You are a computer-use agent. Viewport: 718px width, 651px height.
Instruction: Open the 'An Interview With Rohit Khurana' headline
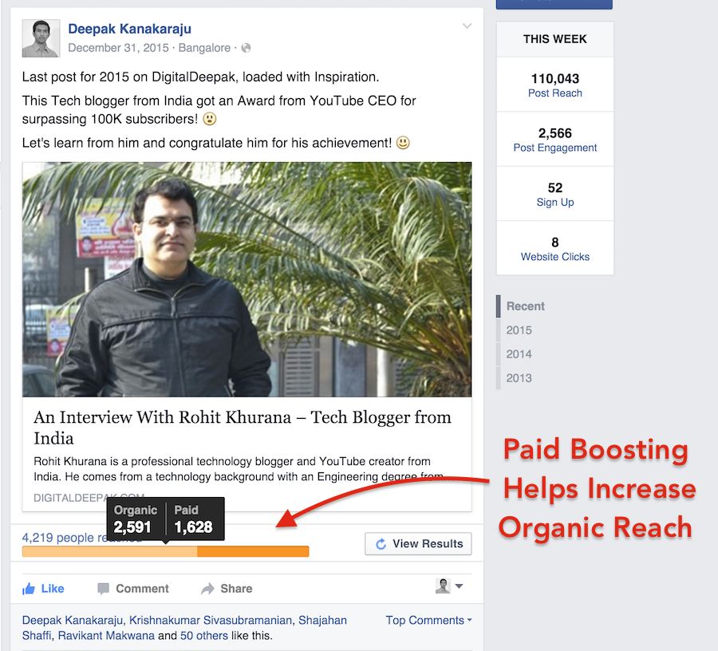click(243, 427)
